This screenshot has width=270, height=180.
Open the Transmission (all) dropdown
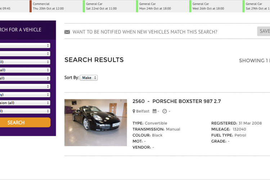coord(25,103)
